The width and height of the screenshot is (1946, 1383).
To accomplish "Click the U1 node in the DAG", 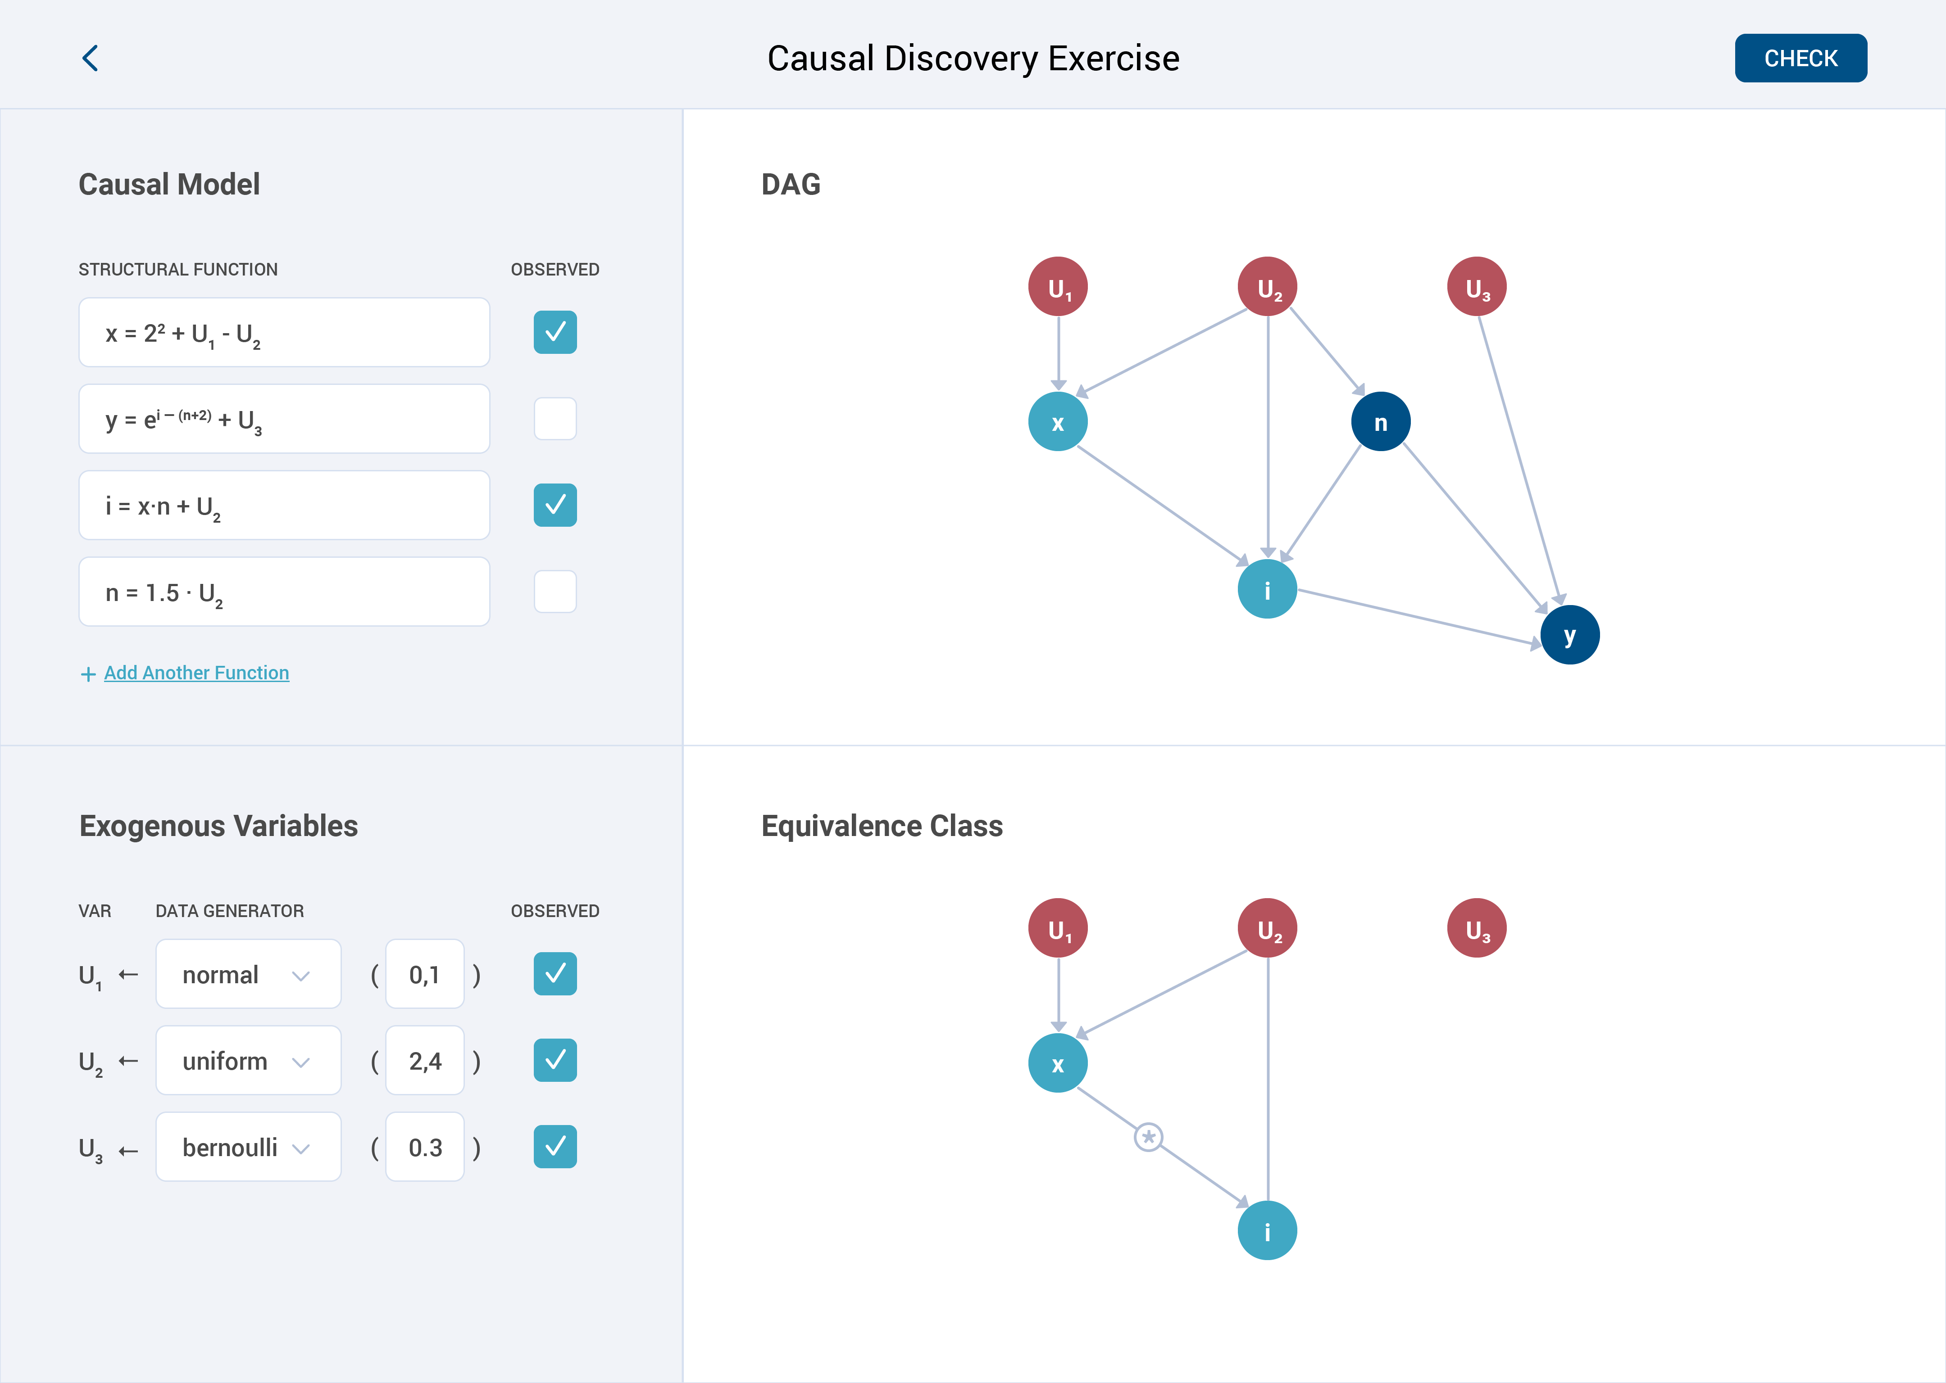I will point(1057,287).
